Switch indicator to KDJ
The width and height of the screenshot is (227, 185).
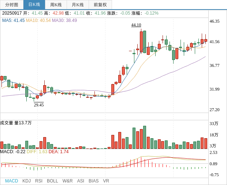point(26,181)
